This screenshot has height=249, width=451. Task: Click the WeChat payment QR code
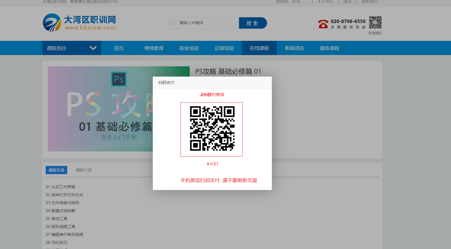click(x=212, y=129)
